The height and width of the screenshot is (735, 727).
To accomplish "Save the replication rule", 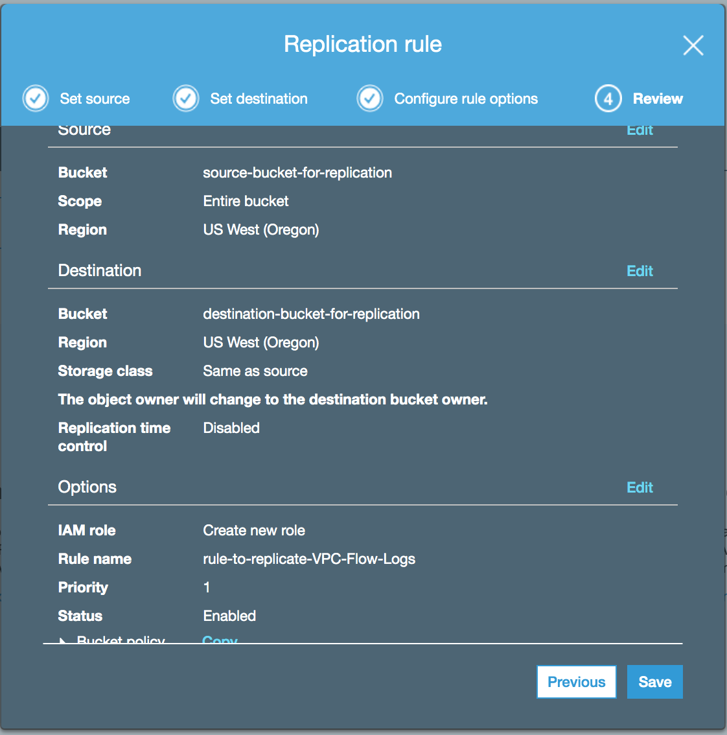I will (654, 681).
